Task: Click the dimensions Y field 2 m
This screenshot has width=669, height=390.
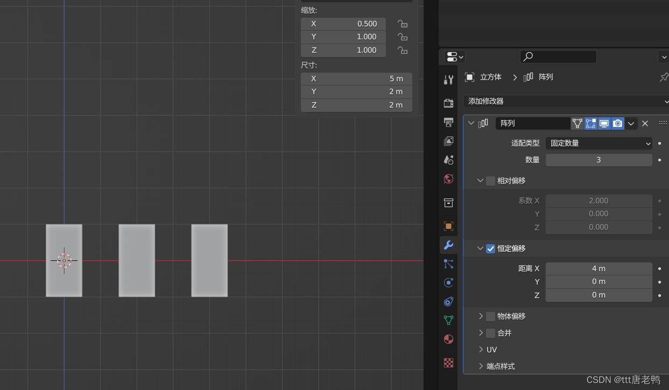Action: (x=356, y=91)
